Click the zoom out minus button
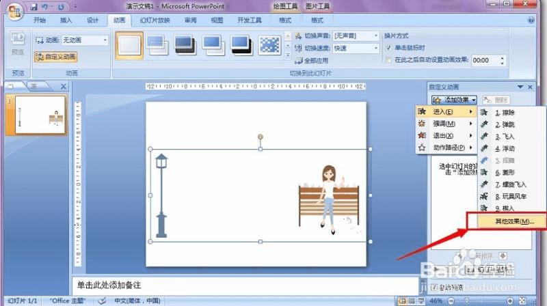Screen dimensions: 547x306 tap(451, 301)
